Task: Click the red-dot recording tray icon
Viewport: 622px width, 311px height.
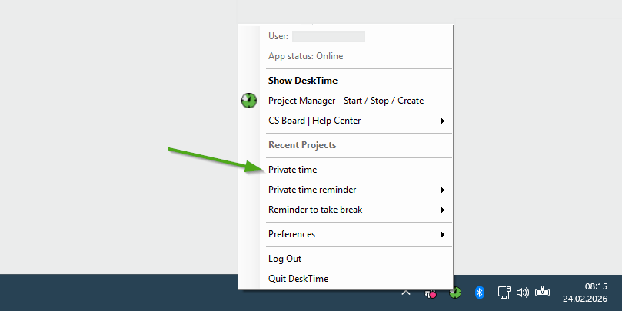Action: (x=431, y=293)
